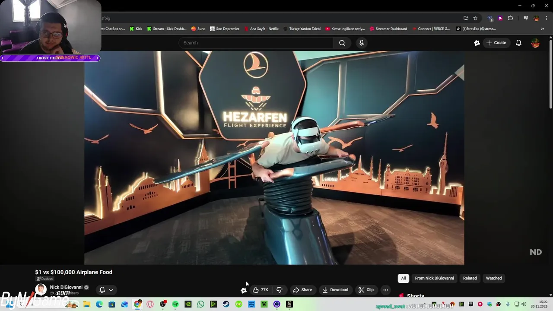Open the Kick bookmark
Screen dimensions: 553x311
pyautogui.click(x=135, y=29)
